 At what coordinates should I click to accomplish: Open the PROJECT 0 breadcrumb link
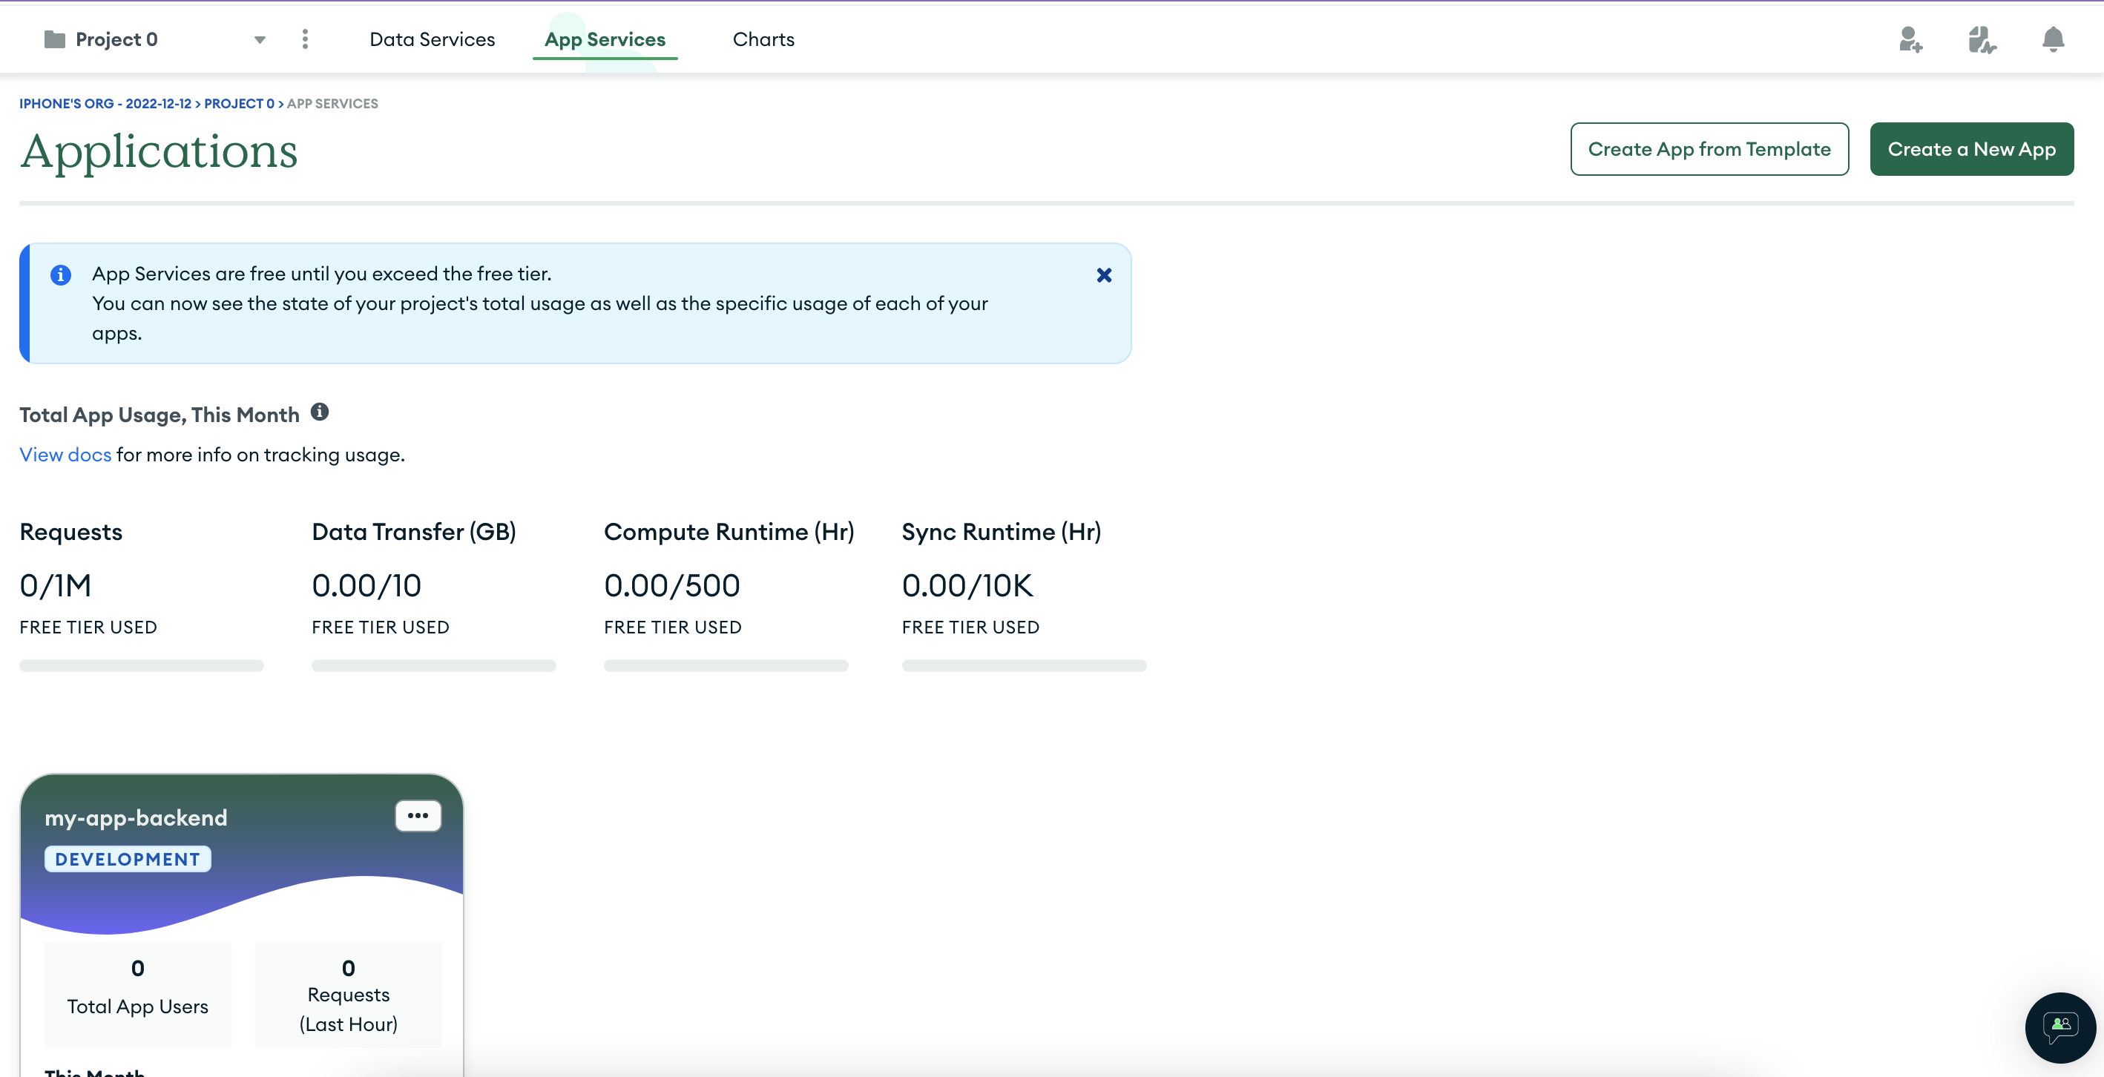click(x=240, y=104)
